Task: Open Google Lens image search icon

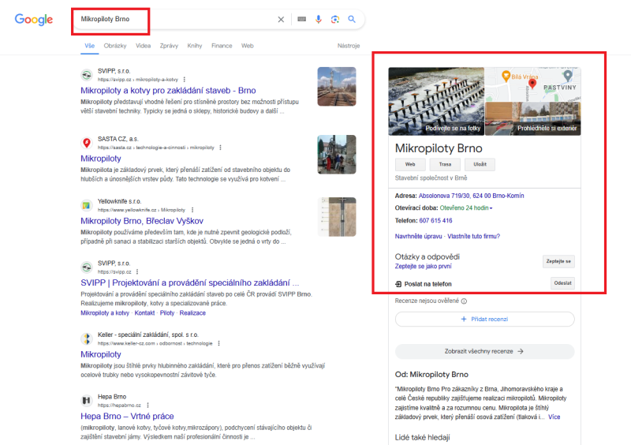Action: point(335,19)
